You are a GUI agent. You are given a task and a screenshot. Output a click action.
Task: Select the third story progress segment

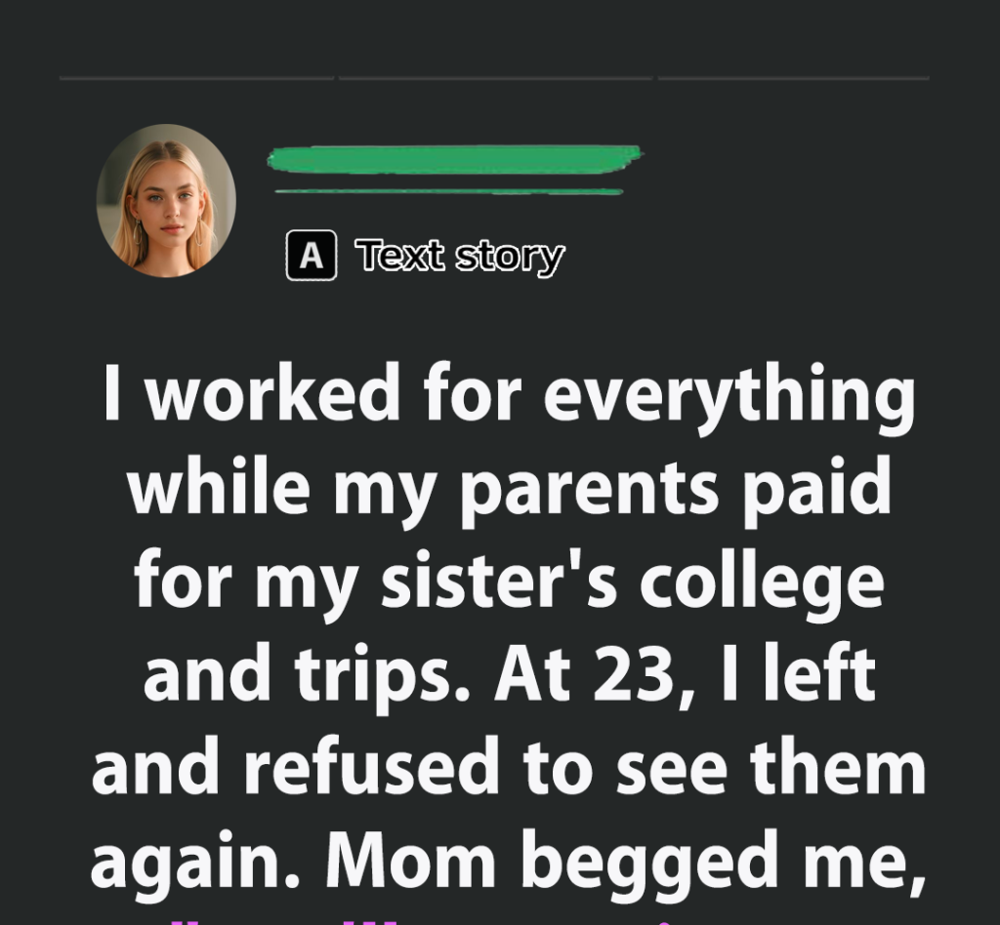point(793,78)
